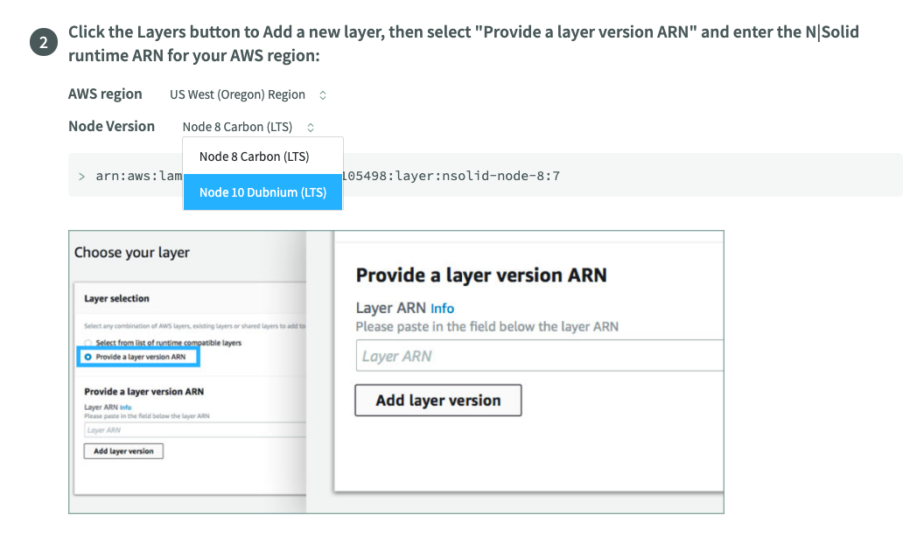The image size is (903, 543).
Task: Click small Add layer version button in left panel
Action: tap(123, 451)
